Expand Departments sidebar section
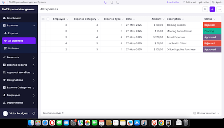The image size is (224, 128). pos(34,103)
